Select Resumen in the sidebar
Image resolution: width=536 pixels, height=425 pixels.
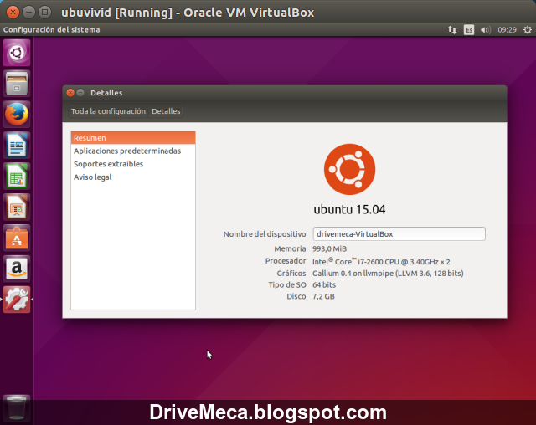pyautogui.click(x=133, y=138)
